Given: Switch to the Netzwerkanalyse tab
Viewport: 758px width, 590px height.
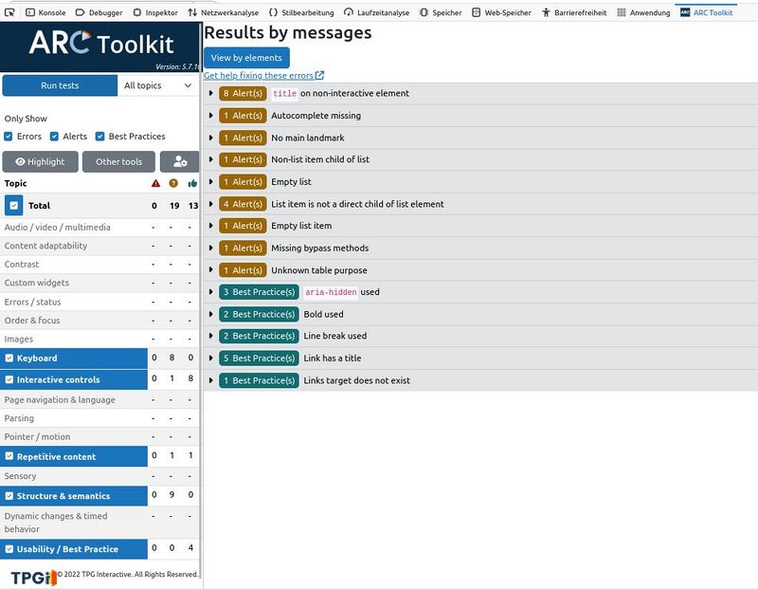Looking at the screenshot, I should coord(223,12).
